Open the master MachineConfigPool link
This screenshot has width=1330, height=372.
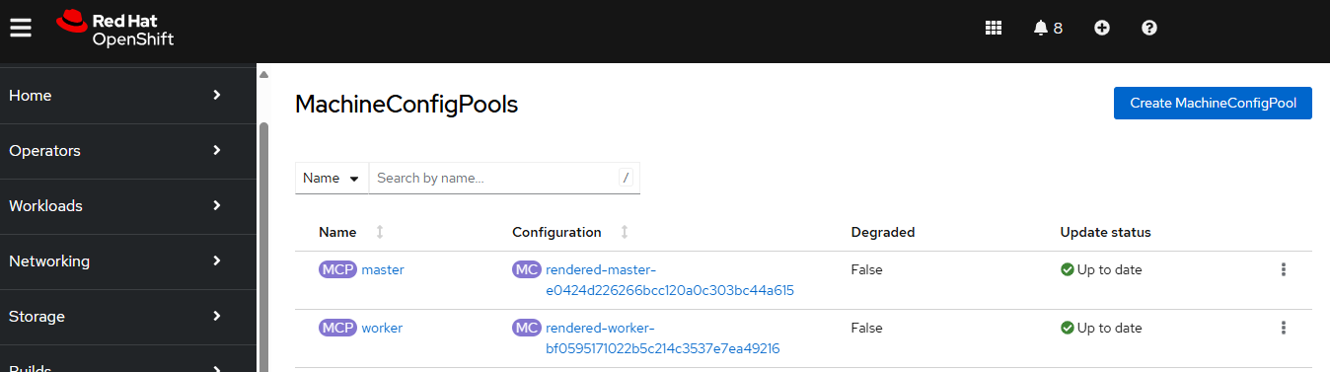383,269
